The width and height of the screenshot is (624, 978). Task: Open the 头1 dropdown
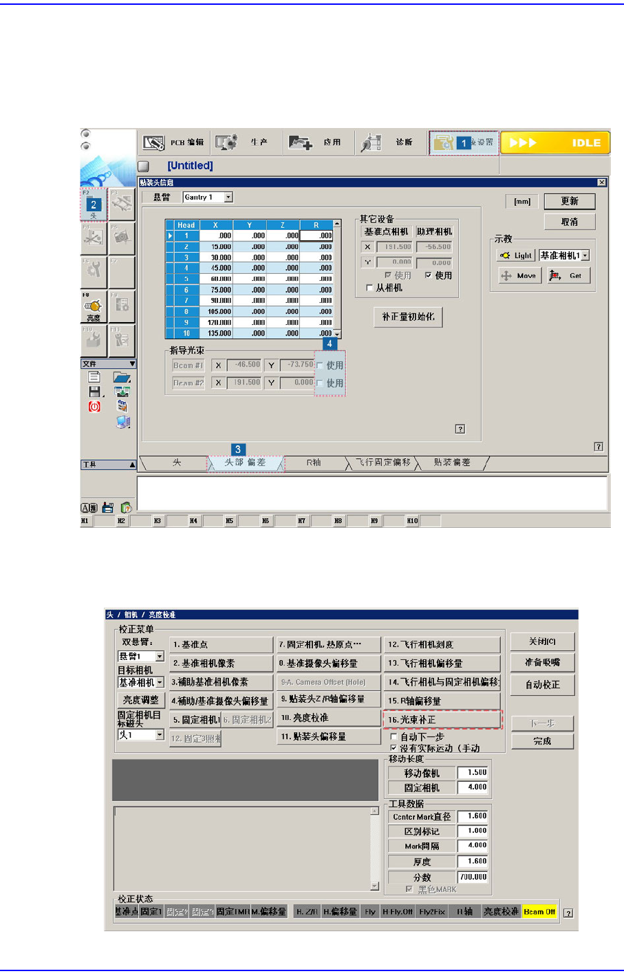pos(160,735)
